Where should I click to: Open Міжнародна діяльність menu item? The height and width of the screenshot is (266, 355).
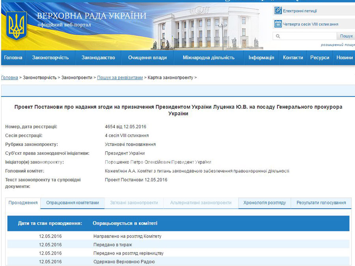coord(208,58)
